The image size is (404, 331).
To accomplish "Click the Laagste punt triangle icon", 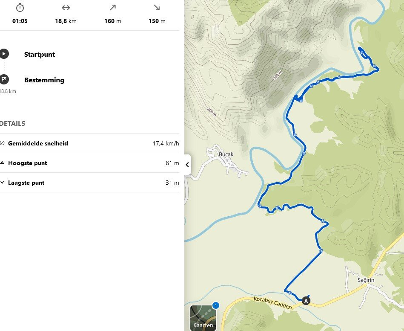I will point(2,182).
